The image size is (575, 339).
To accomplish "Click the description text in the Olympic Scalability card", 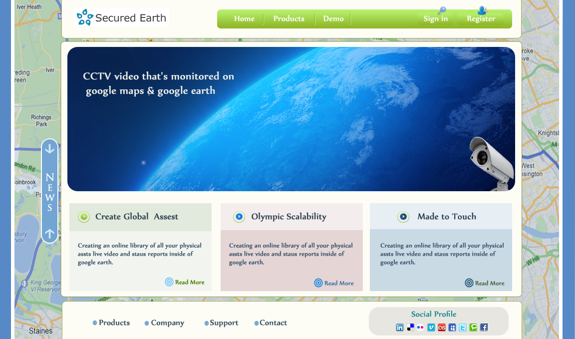I will click(x=291, y=254).
